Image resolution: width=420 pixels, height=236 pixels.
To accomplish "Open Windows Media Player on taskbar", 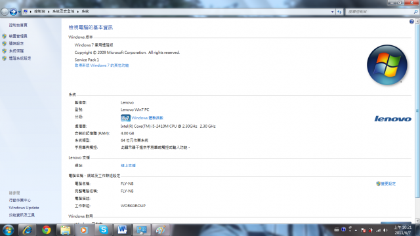I will [84, 230].
